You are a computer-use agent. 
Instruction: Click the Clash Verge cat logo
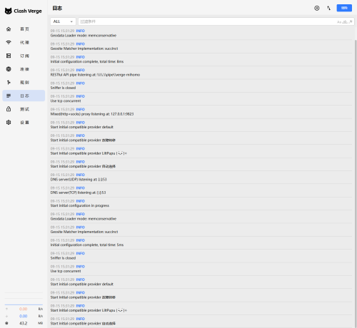(x=9, y=11)
